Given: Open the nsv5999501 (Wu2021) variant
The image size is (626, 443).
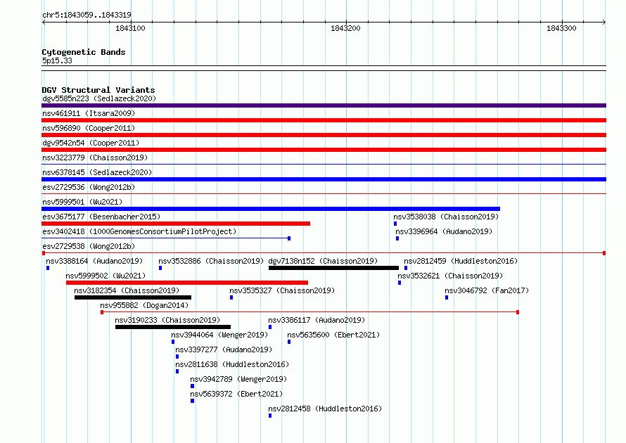Looking at the screenshot, I should tap(82, 202).
